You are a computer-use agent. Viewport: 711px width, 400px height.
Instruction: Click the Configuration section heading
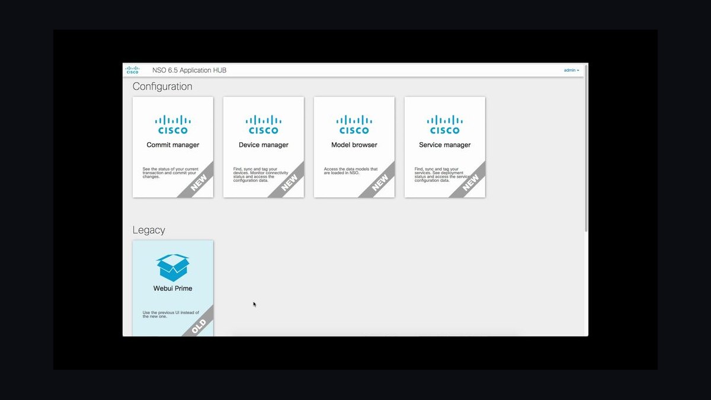[162, 87]
